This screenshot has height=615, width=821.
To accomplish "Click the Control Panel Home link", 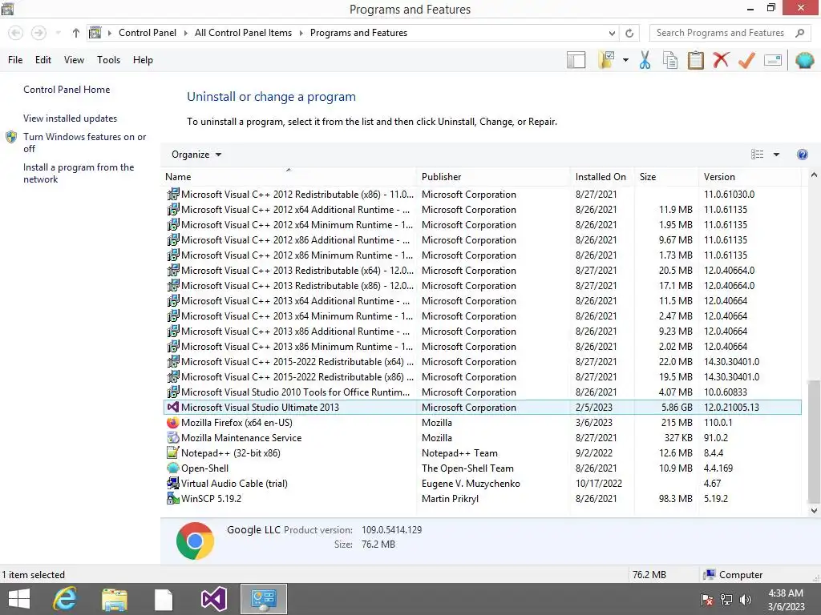I will point(67,90).
